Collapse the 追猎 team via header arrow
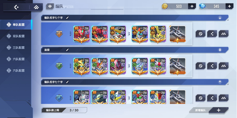 (x=220, y=50)
